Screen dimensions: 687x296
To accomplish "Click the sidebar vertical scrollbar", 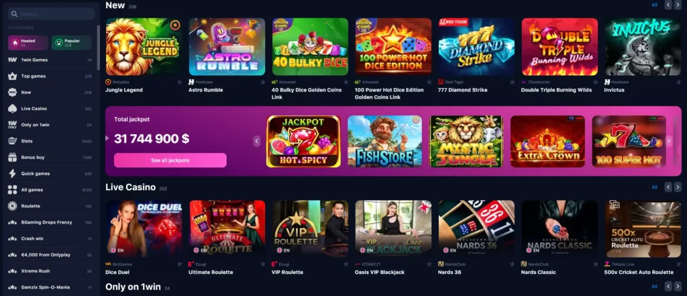I will [98, 48].
